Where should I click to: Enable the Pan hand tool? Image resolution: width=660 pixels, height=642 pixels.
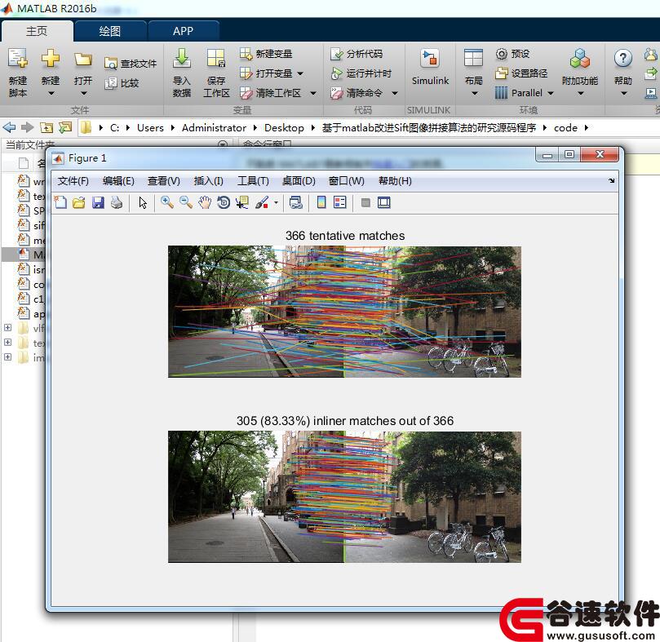205,202
